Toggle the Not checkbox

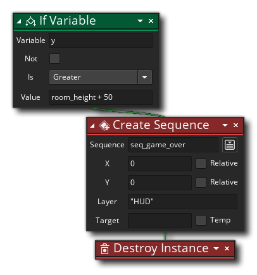[x=54, y=59]
